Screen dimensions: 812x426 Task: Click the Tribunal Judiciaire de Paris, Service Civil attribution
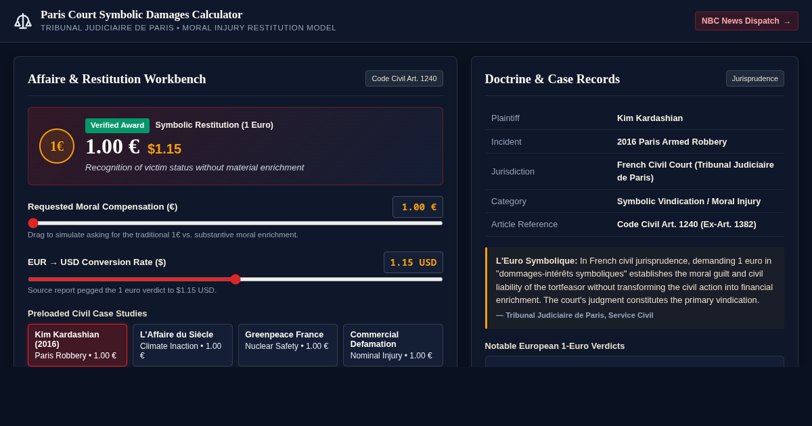pyautogui.click(x=574, y=315)
